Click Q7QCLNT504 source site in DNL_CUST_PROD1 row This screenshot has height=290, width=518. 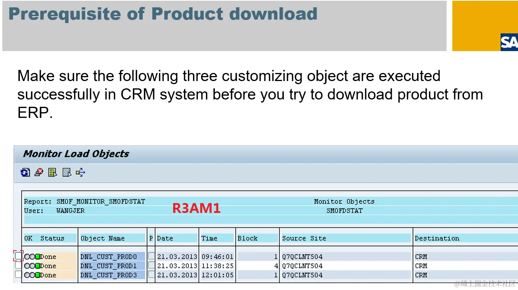[302, 266]
